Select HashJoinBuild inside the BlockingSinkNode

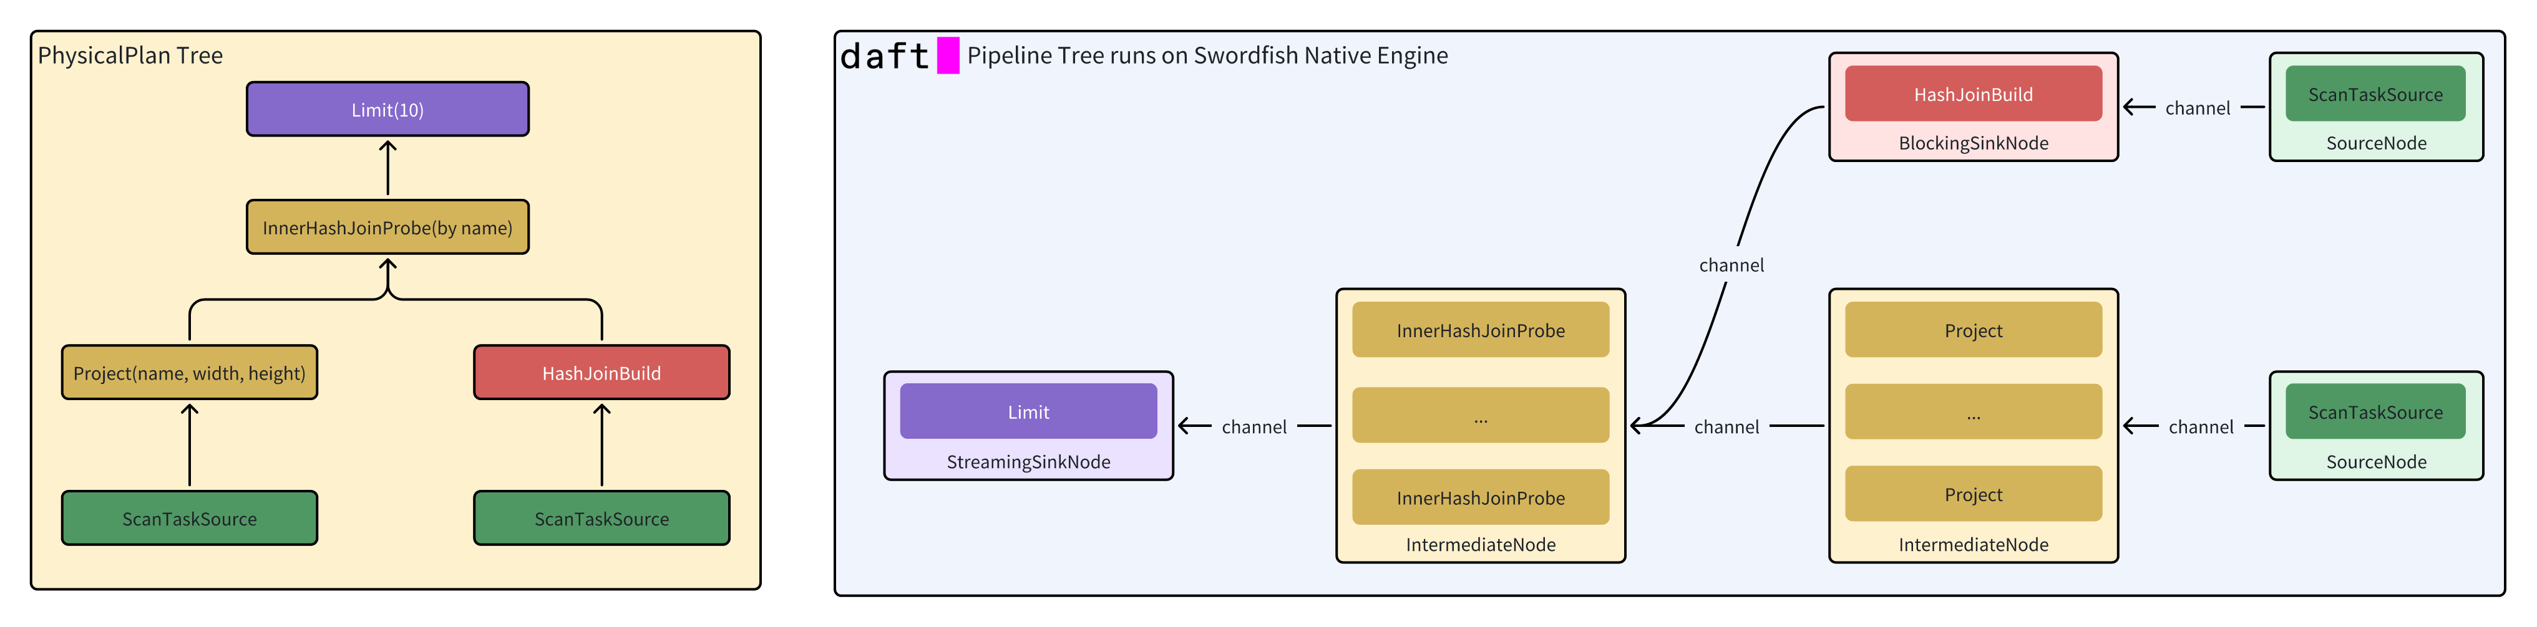coord(1973,95)
